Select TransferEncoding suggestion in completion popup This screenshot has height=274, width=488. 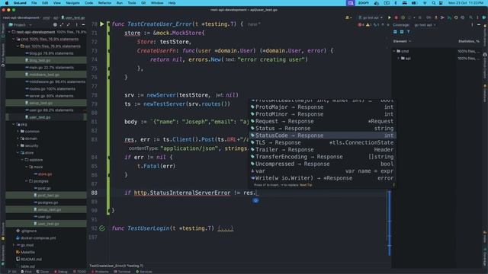tap(323, 157)
